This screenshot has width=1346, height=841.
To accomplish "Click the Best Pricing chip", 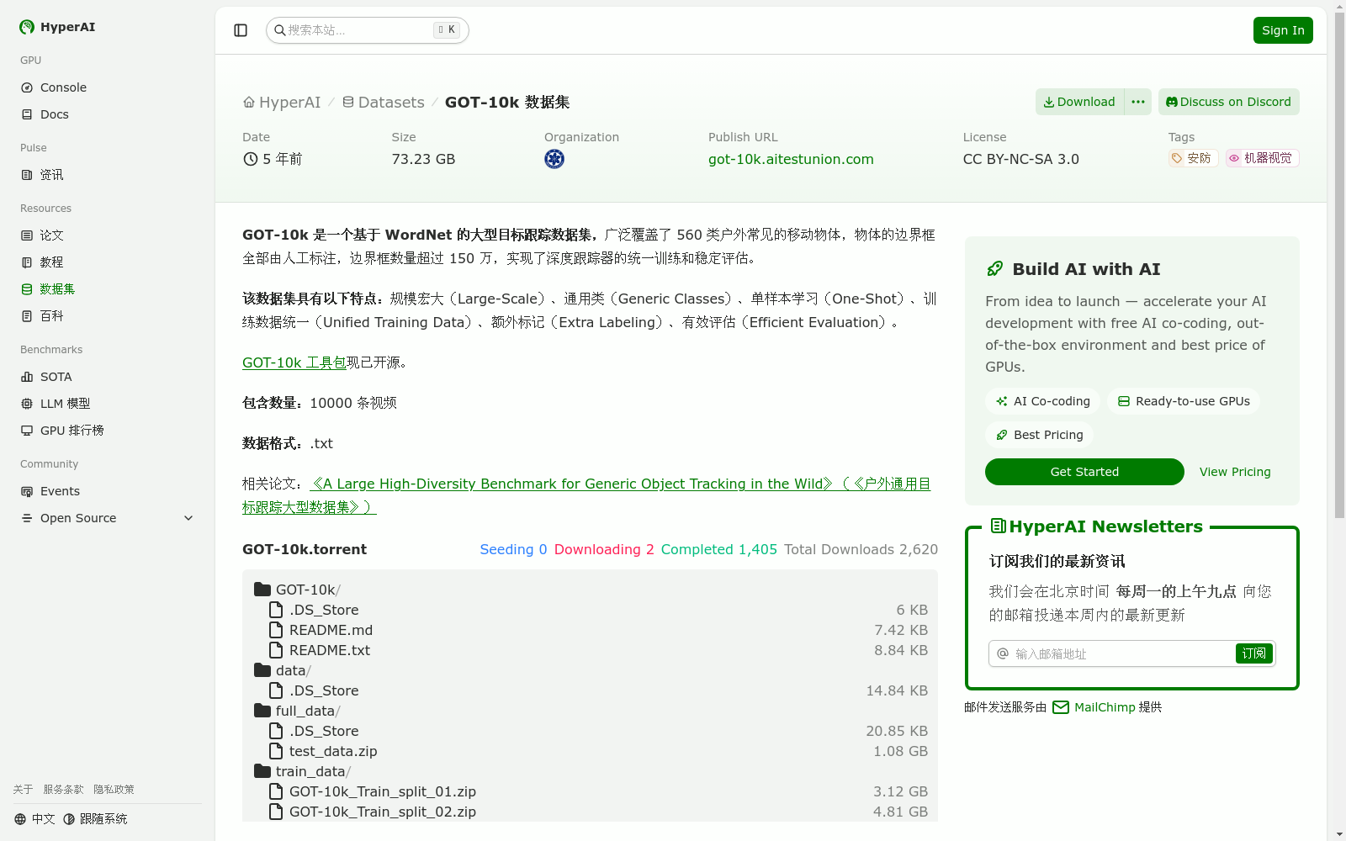I will pos(1039,435).
